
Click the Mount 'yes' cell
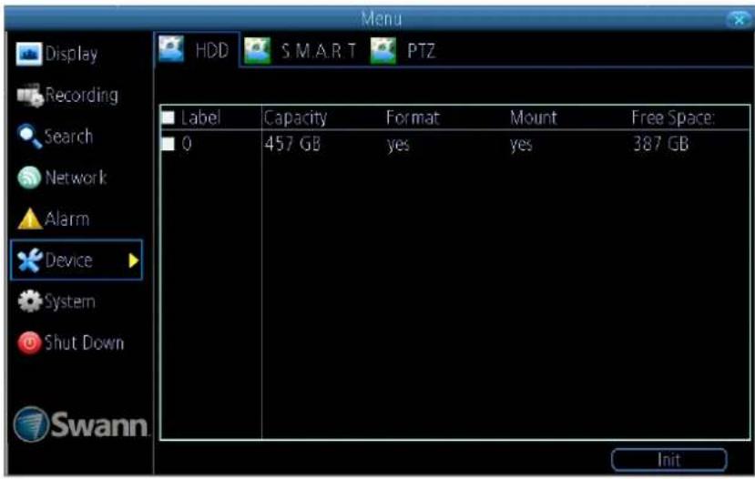[521, 145]
